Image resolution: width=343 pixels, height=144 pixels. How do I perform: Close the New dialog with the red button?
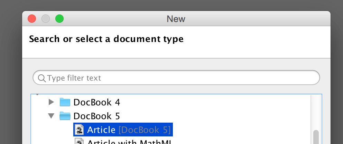(x=32, y=19)
